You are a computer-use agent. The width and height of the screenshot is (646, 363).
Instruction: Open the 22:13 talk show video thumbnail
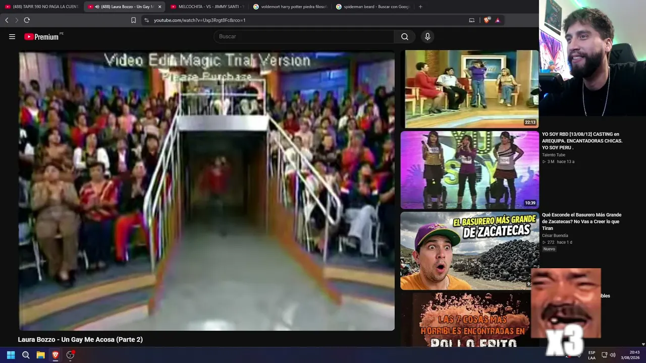point(469,89)
